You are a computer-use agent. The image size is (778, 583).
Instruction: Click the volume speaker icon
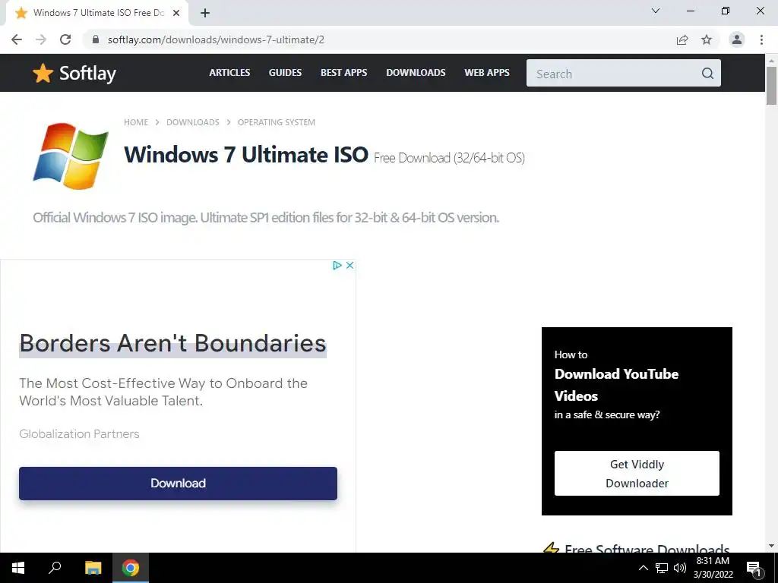[x=680, y=568]
